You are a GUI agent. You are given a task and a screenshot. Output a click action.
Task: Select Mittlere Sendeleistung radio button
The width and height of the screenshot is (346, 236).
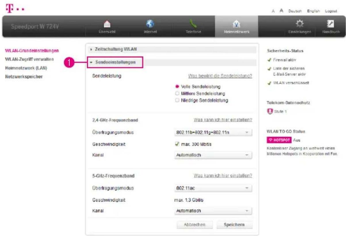177,93
